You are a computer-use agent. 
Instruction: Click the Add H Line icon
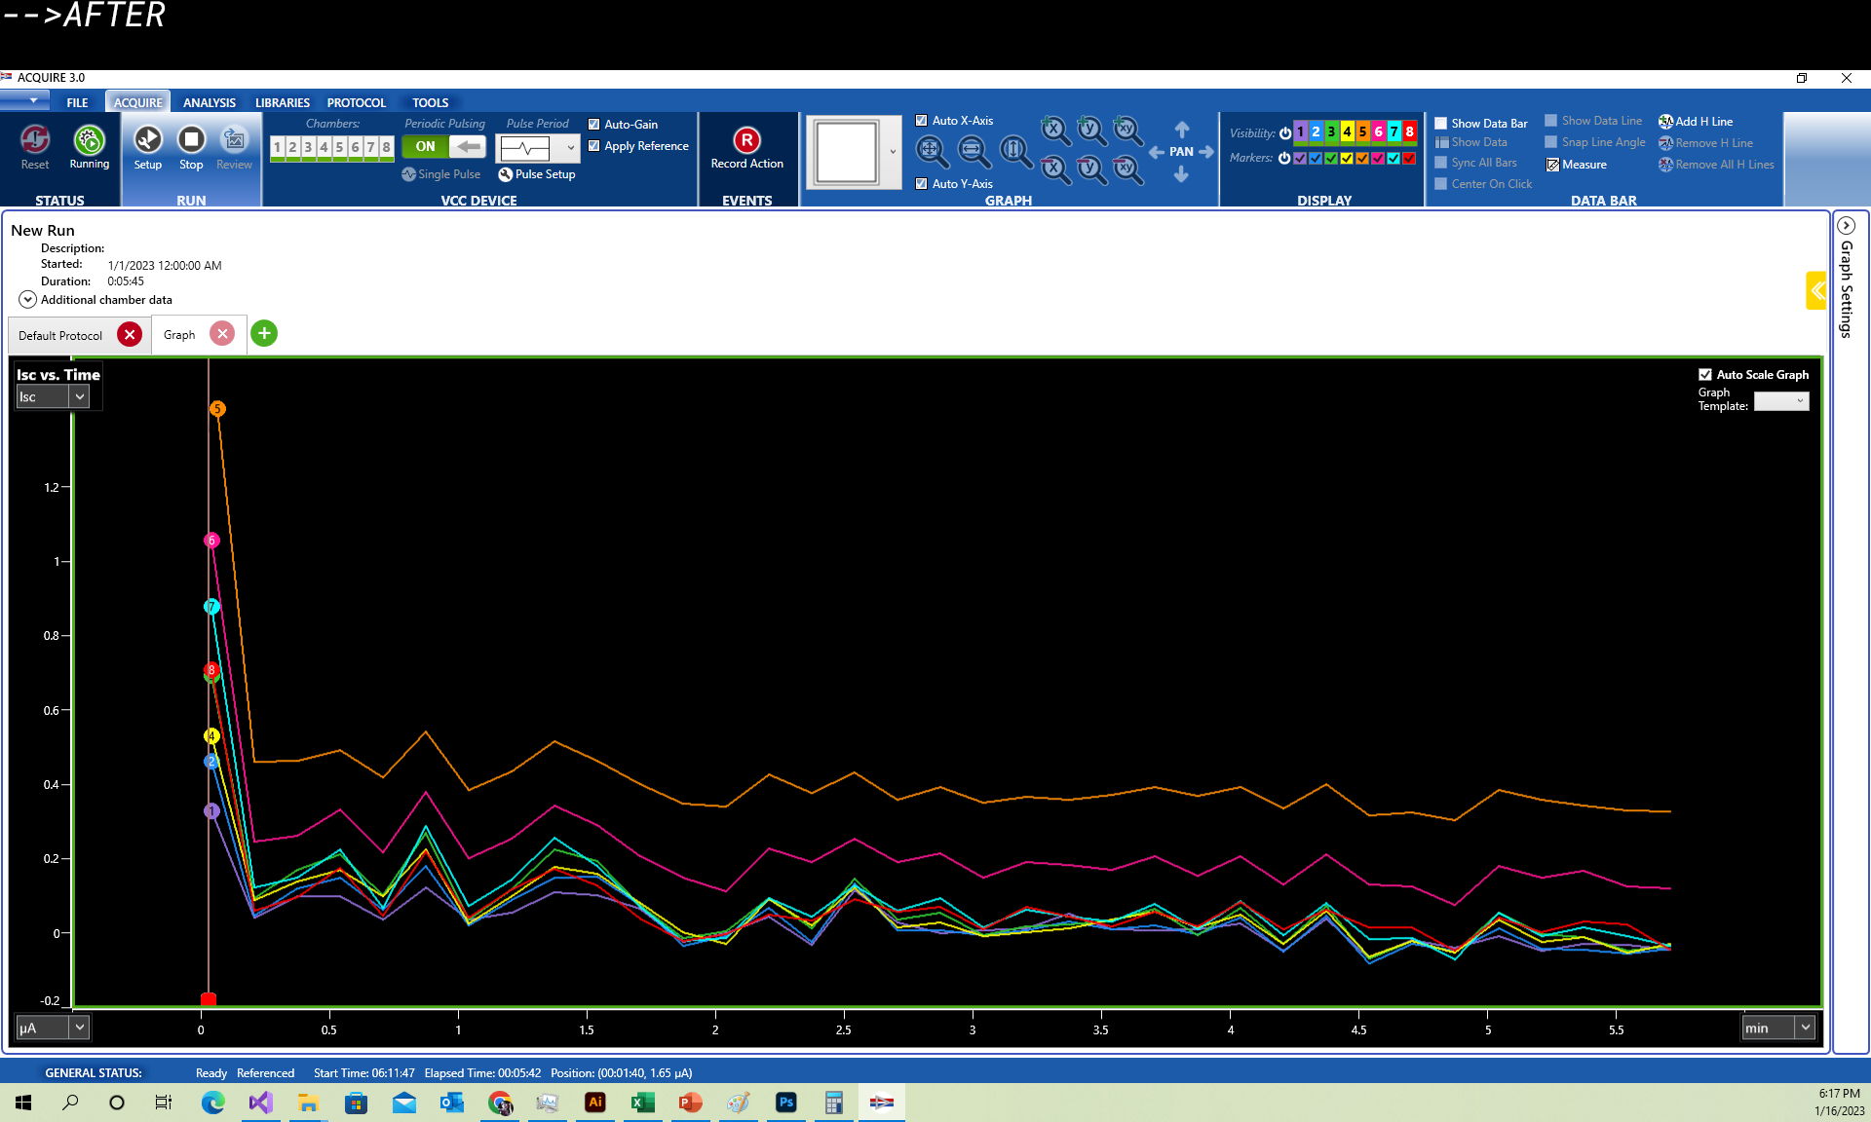coord(1666,122)
